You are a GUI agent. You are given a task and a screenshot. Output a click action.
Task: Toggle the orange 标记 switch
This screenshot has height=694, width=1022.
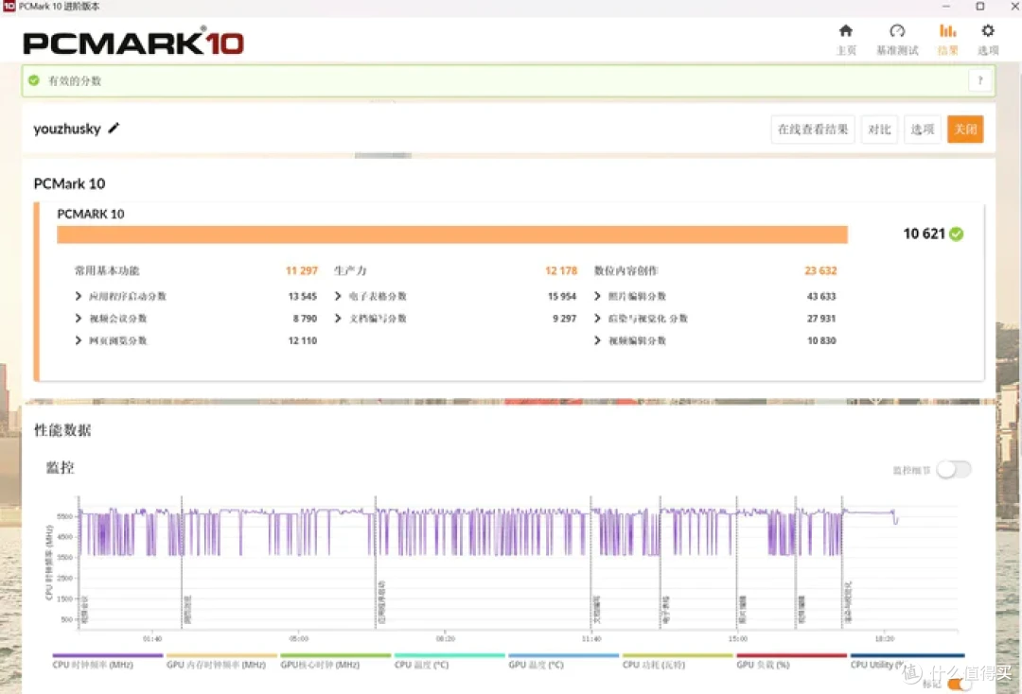(x=959, y=685)
